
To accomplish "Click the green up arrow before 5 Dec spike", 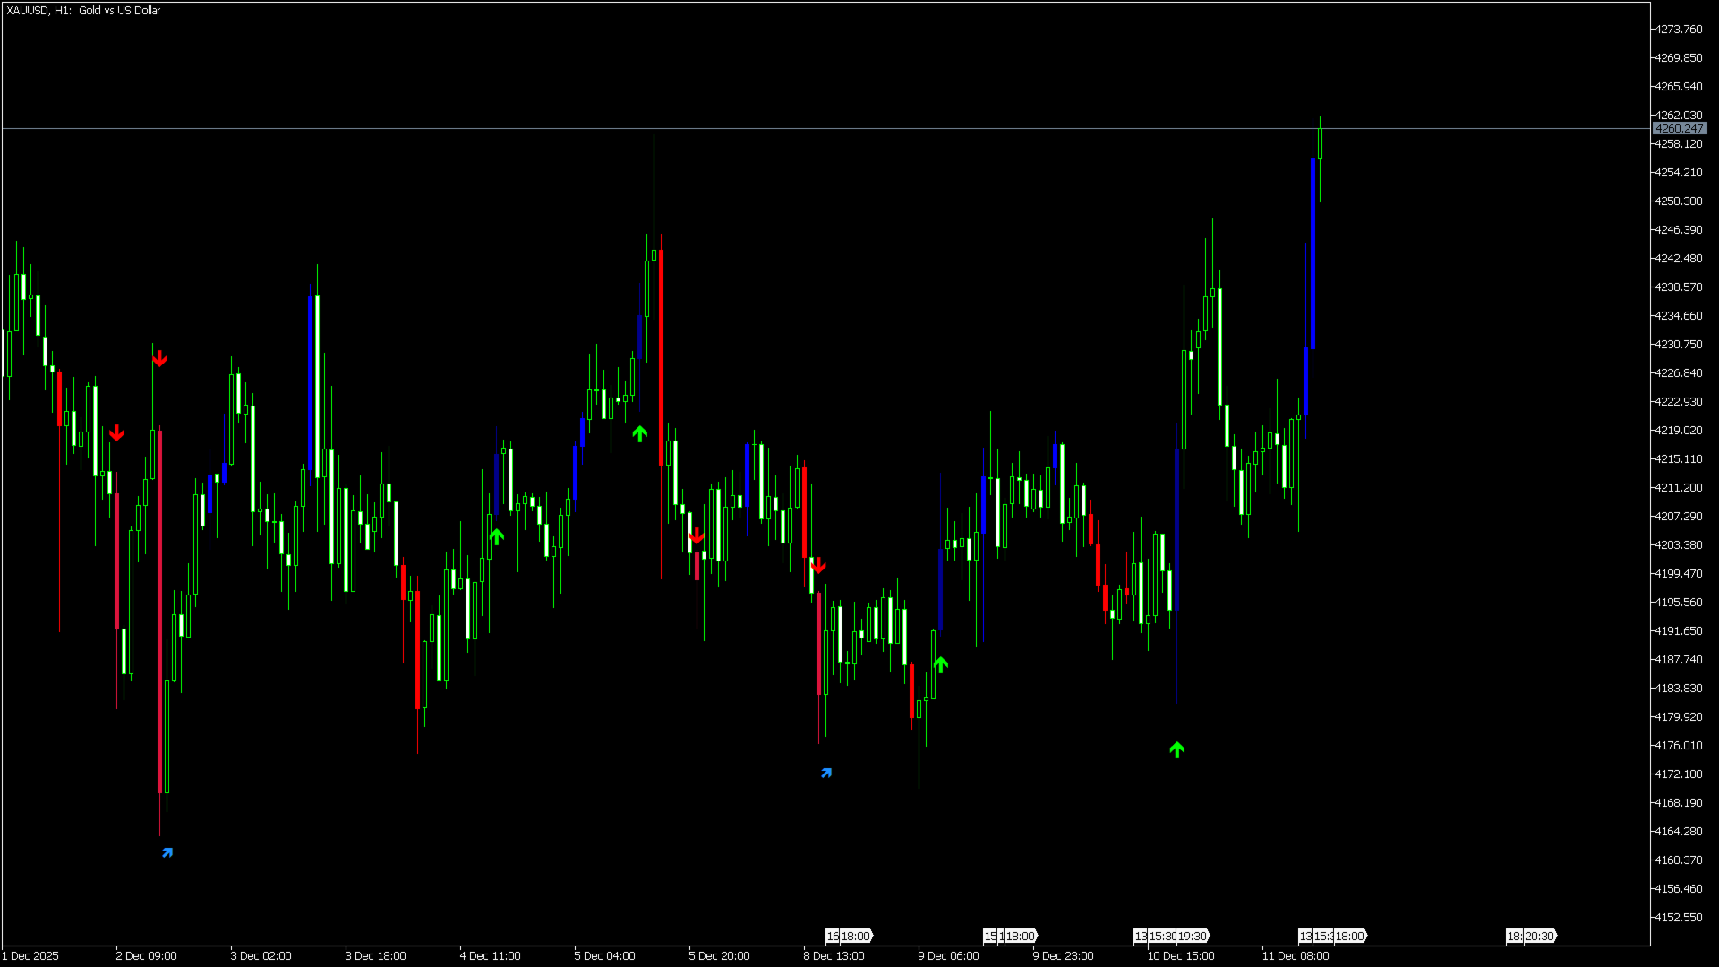I will click(x=639, y=434).
